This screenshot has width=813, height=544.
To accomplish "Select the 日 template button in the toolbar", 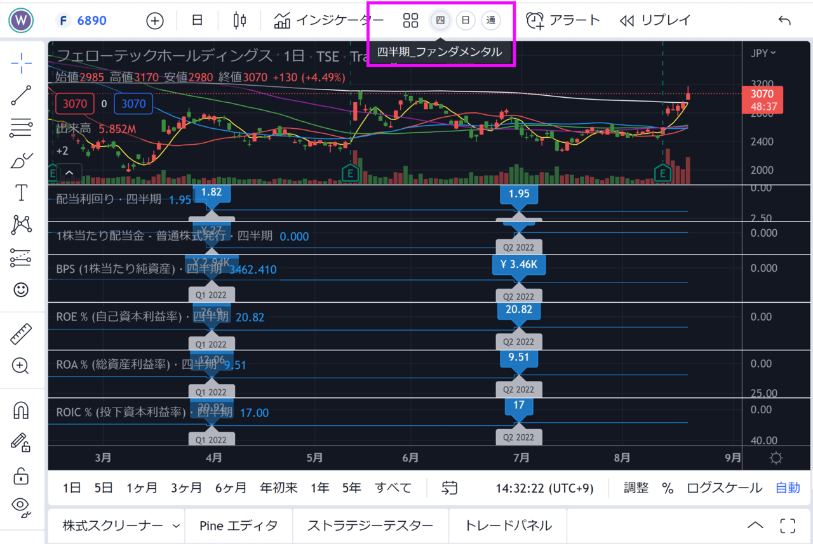I will coord(466,21).
